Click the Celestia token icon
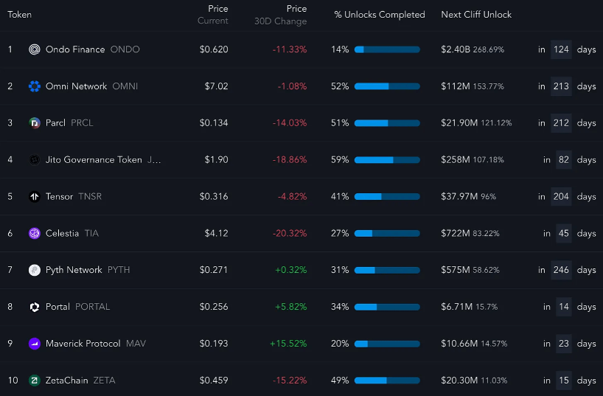This screenshot has height=396, width=603. (x=34, y=233)
